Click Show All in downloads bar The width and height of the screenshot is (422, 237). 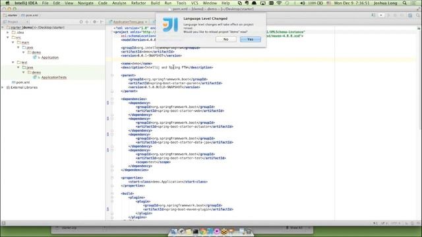[x=295, y=228]
